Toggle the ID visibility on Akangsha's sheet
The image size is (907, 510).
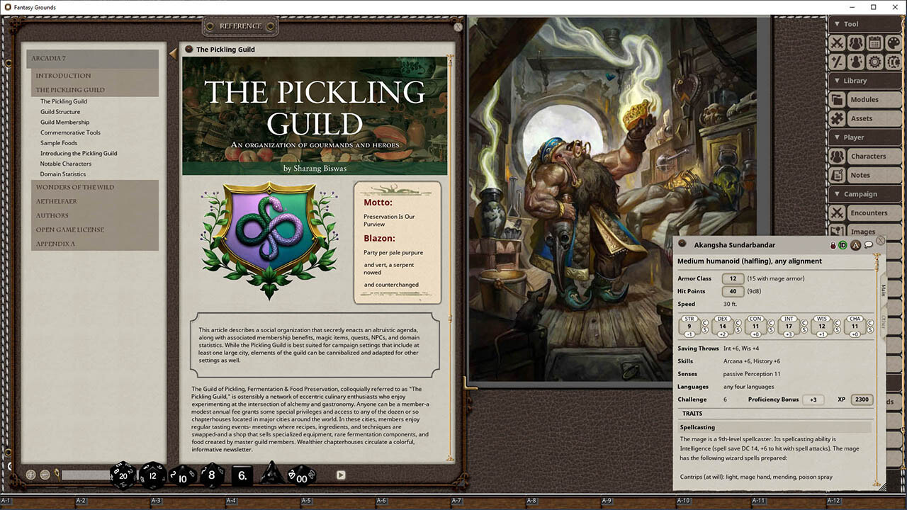[843, 244]
